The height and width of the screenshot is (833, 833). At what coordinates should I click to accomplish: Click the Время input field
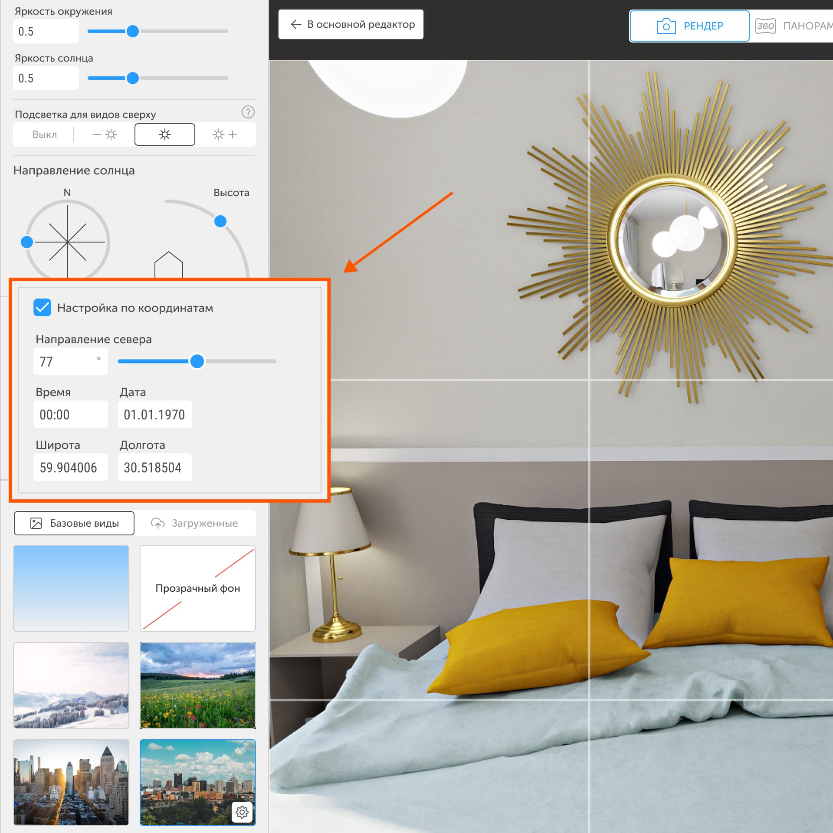pos(70,414)
